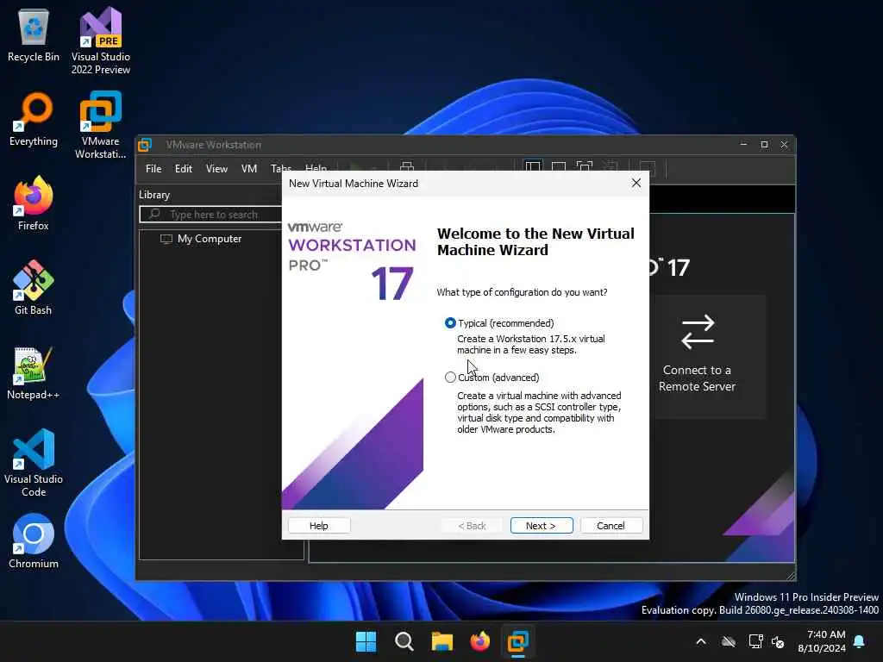Image resolution: width=883 pixels, height=662 pixels.
Task: Close New Virtual Machine Wizard dialog
Action: pyautogui.click(x=636, y=183)
